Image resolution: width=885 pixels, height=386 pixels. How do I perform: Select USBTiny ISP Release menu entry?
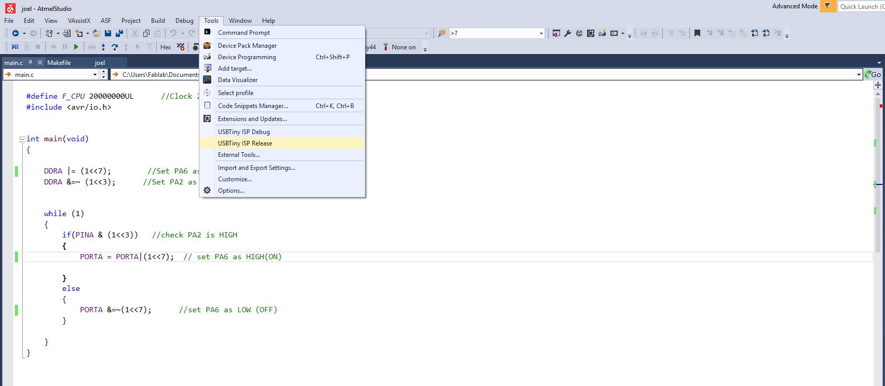282,143
